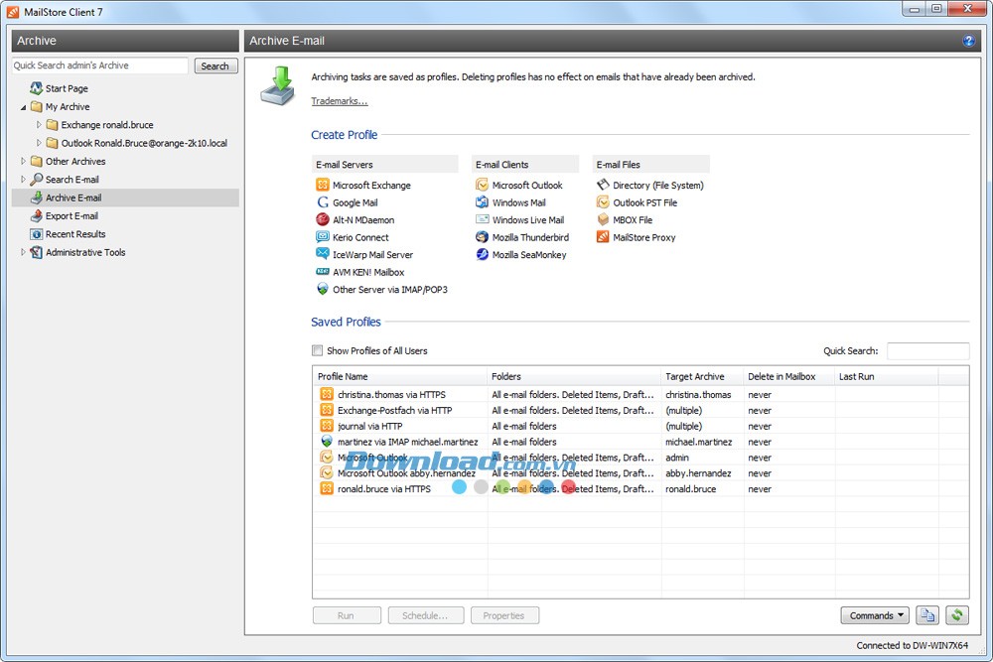
Task: Enable Show Profiles of All Users
Action: (x=317, y=350)
